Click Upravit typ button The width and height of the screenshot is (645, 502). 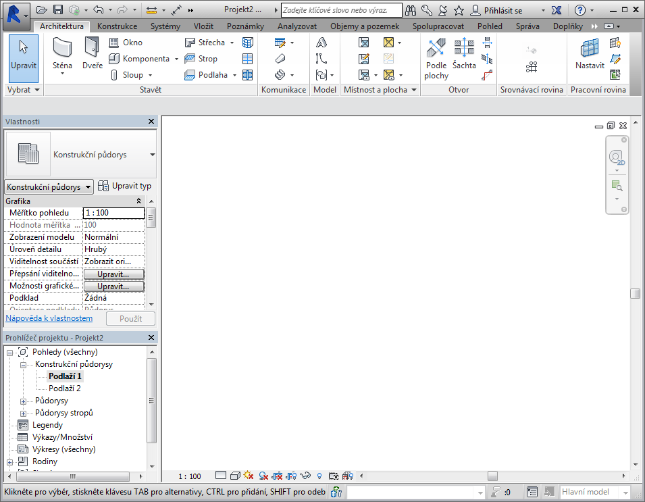pyautogui.click(x=125, y=186)
